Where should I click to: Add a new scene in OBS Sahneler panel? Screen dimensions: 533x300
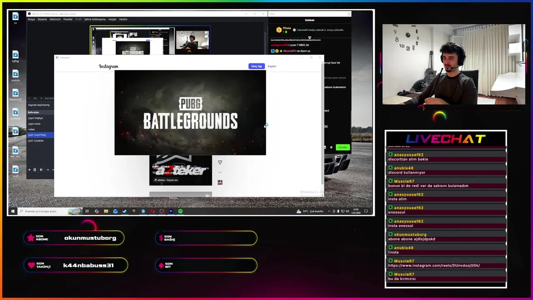tap(29, 170)
